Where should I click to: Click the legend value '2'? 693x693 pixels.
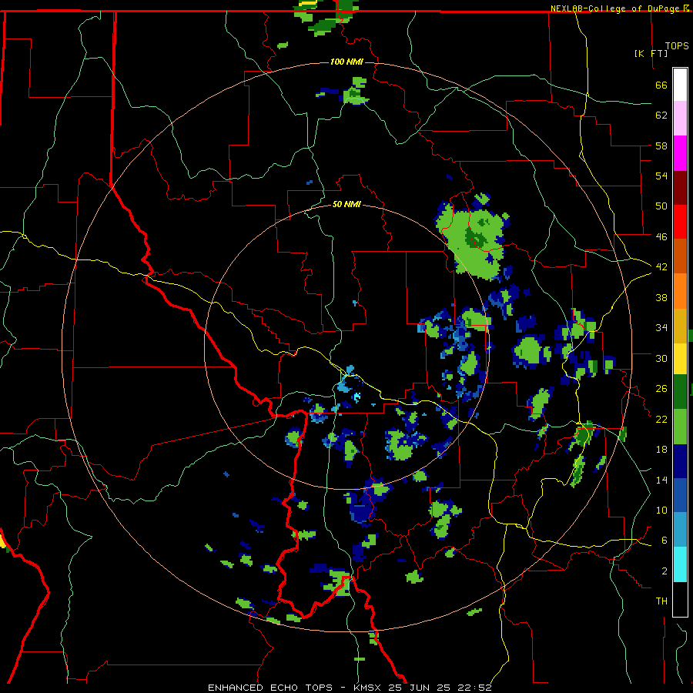coord(665,571)
